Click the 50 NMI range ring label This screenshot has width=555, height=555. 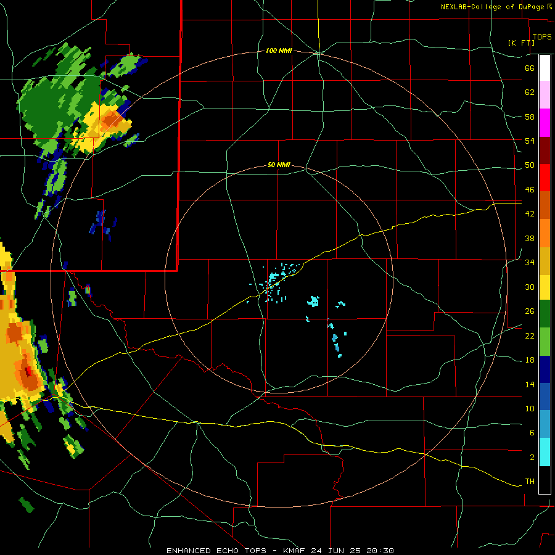(x=279, y=165)
